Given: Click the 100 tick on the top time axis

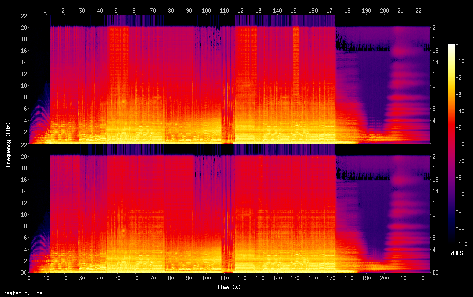Looking at the screenshot, I should 206,10.
